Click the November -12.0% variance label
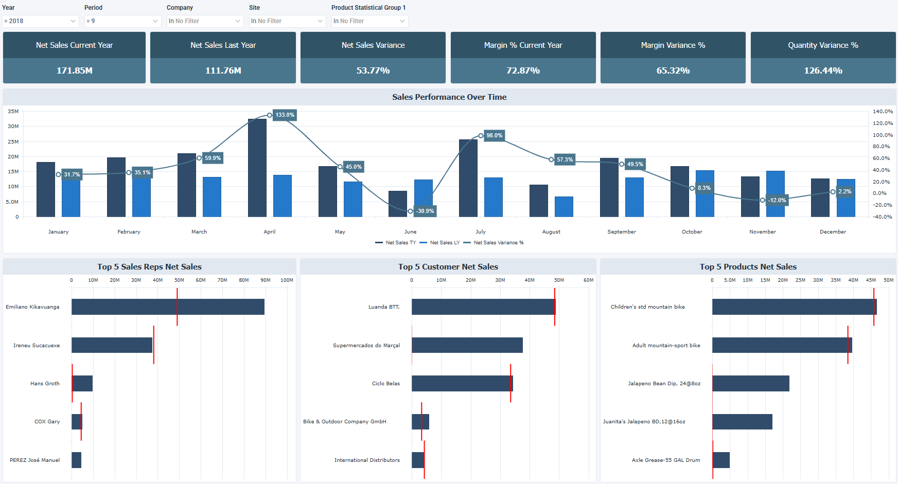The height and width of the screenshot is (484, 898). click(x=778, y=201)
